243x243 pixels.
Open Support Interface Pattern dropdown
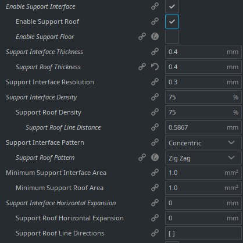click(203, 142)
